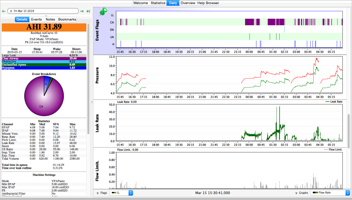Click the PAP Mode: VPAPauto text

coord(44,39)
